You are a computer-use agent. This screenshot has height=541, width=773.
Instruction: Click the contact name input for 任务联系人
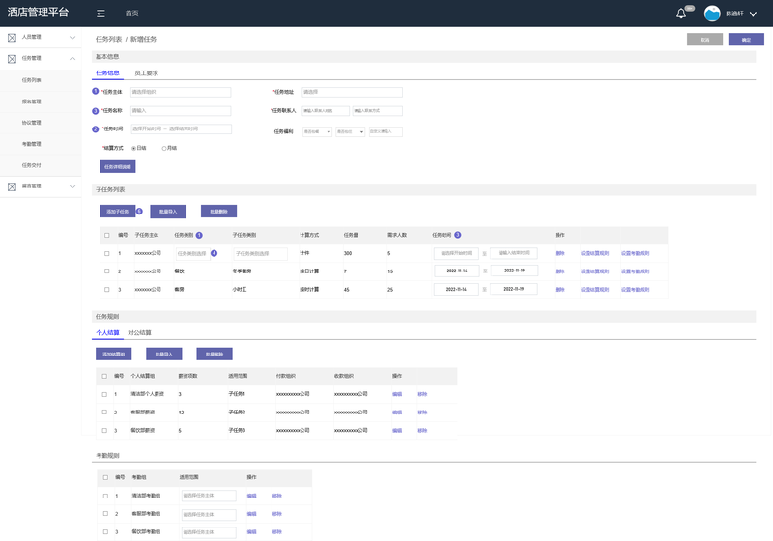326,111
